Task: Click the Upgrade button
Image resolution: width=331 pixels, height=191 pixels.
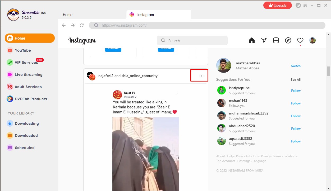Action: pyautogui.click(x=277, y=5)
